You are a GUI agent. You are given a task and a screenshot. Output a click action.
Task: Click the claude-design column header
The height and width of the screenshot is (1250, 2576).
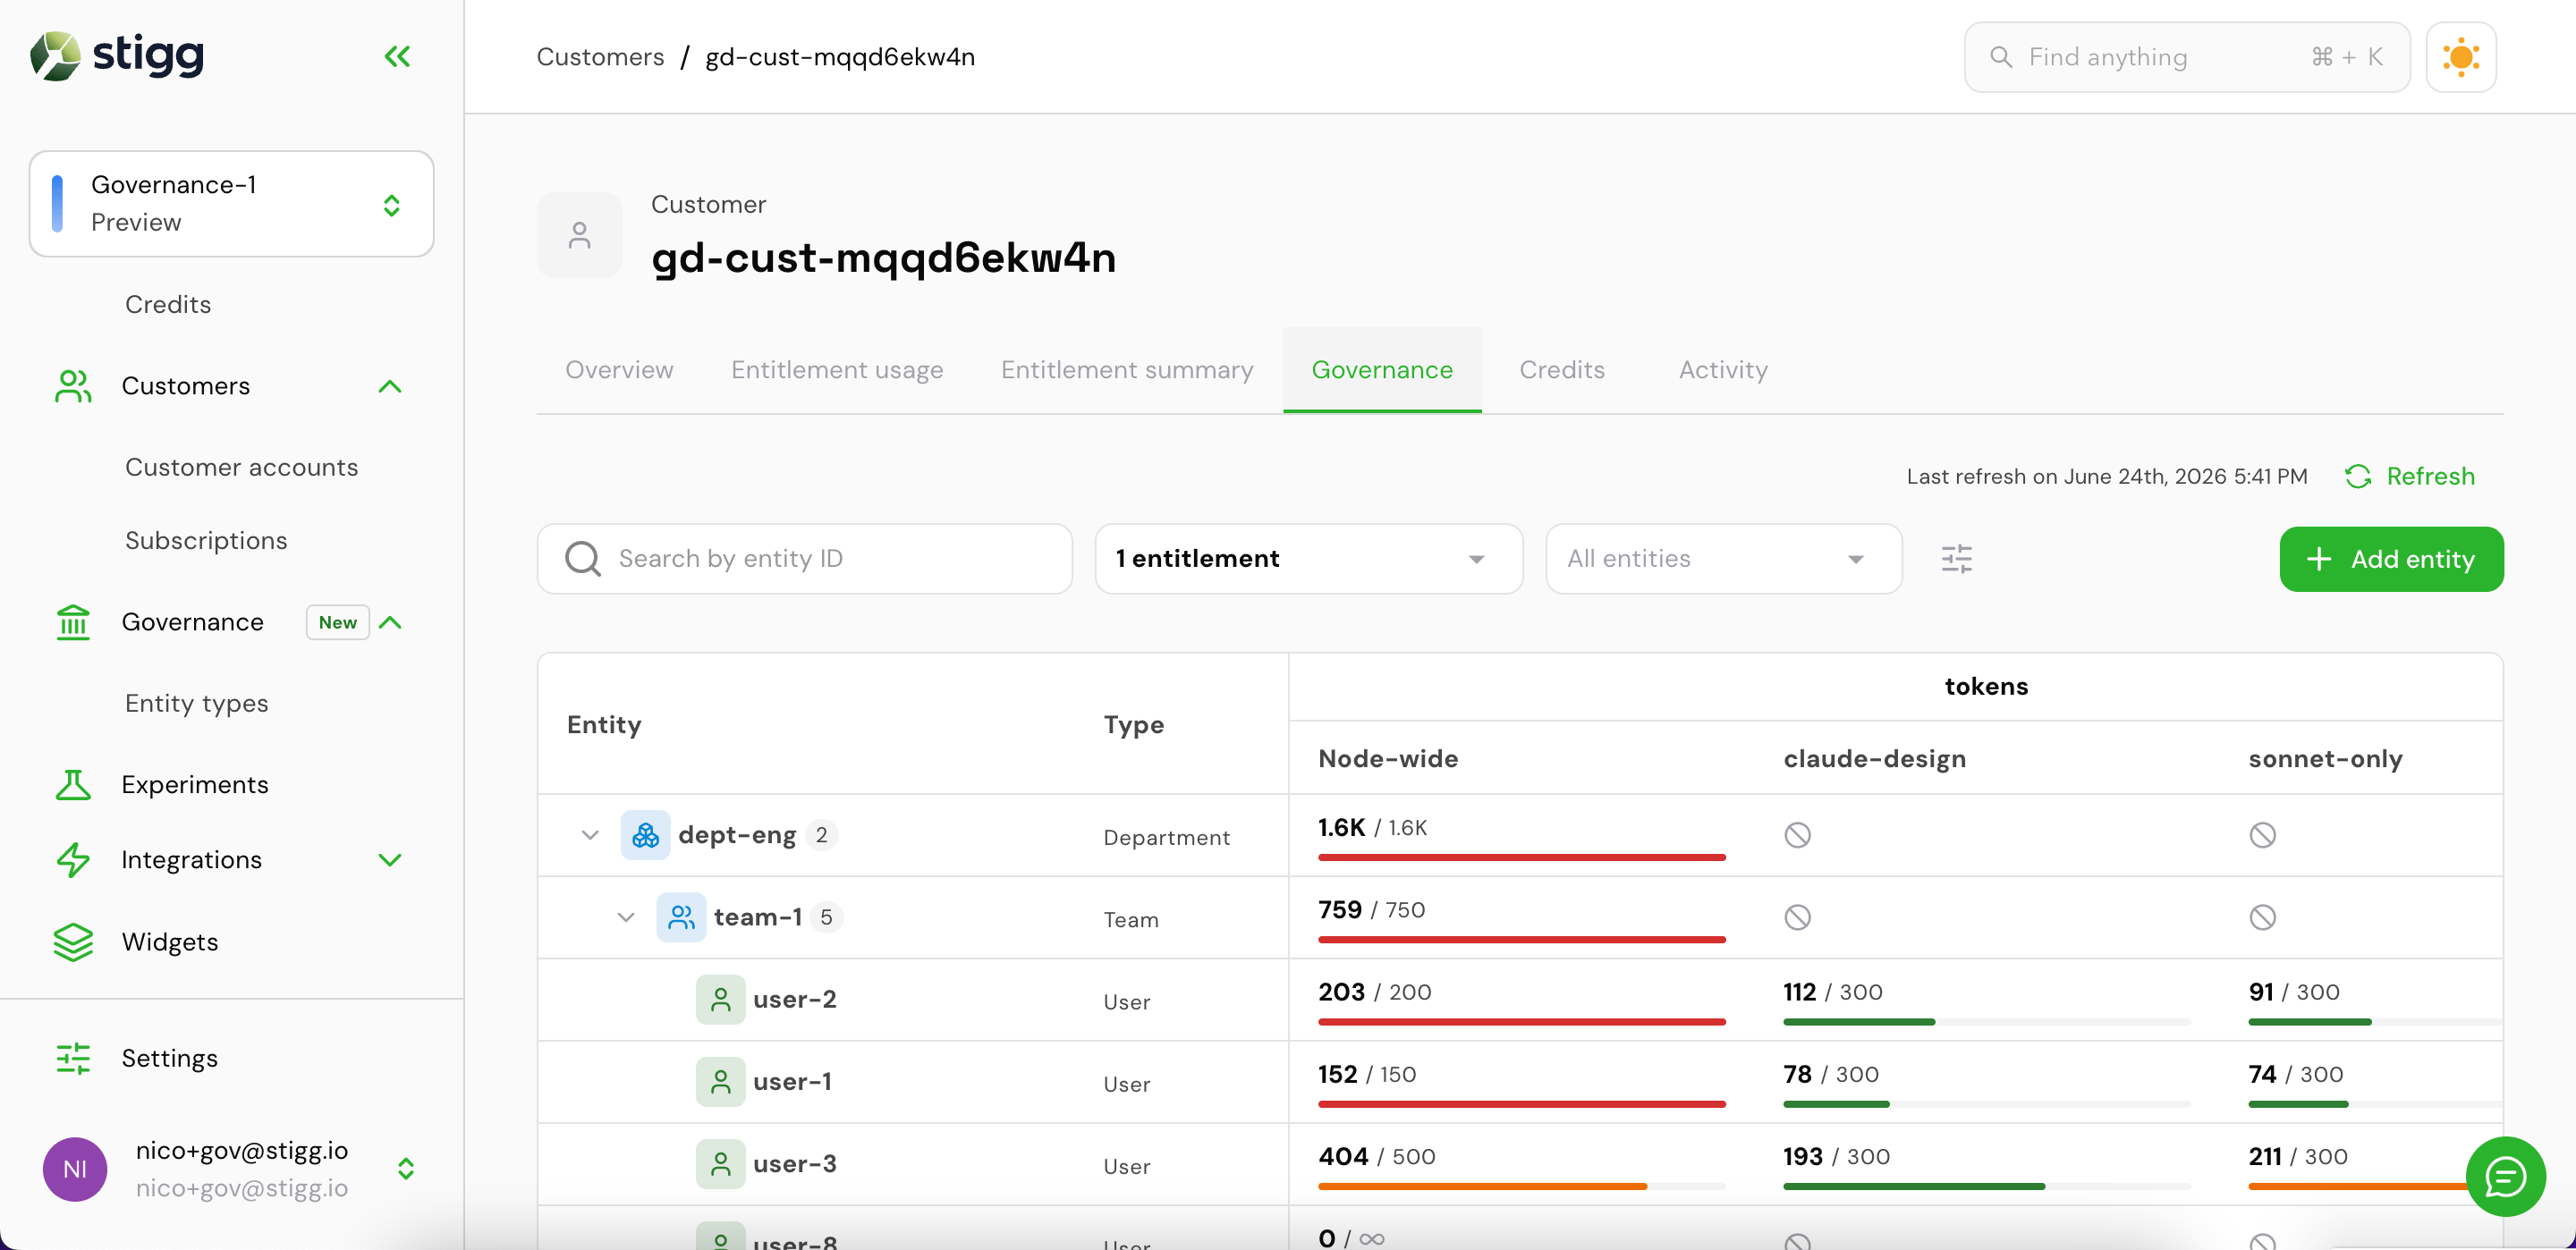click(x=1874, y=759)
